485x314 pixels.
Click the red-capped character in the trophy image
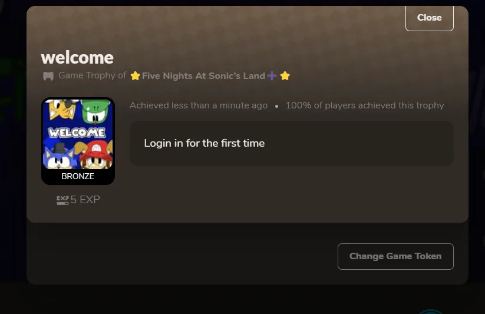(97, 155)
